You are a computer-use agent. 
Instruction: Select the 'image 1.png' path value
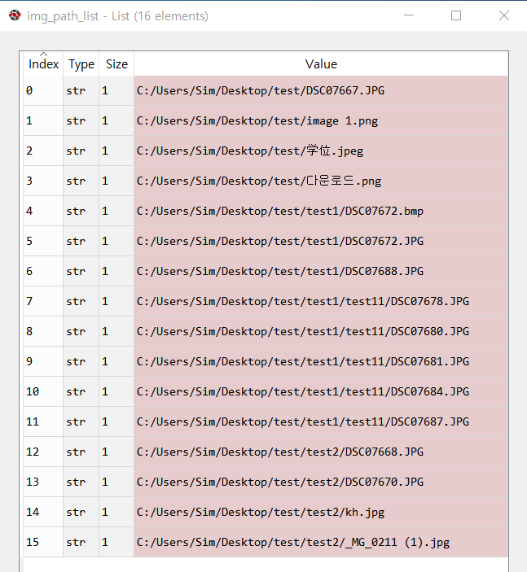click(x=321, y=120)
